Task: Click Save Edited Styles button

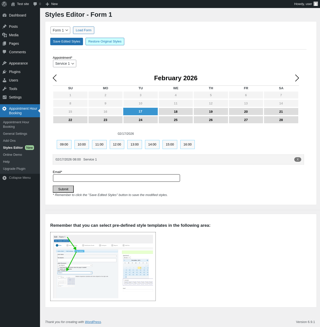Action: tap(66, 41)
